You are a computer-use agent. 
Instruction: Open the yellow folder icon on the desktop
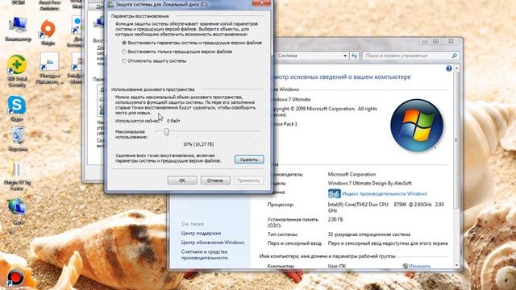[x=16, y=169]
